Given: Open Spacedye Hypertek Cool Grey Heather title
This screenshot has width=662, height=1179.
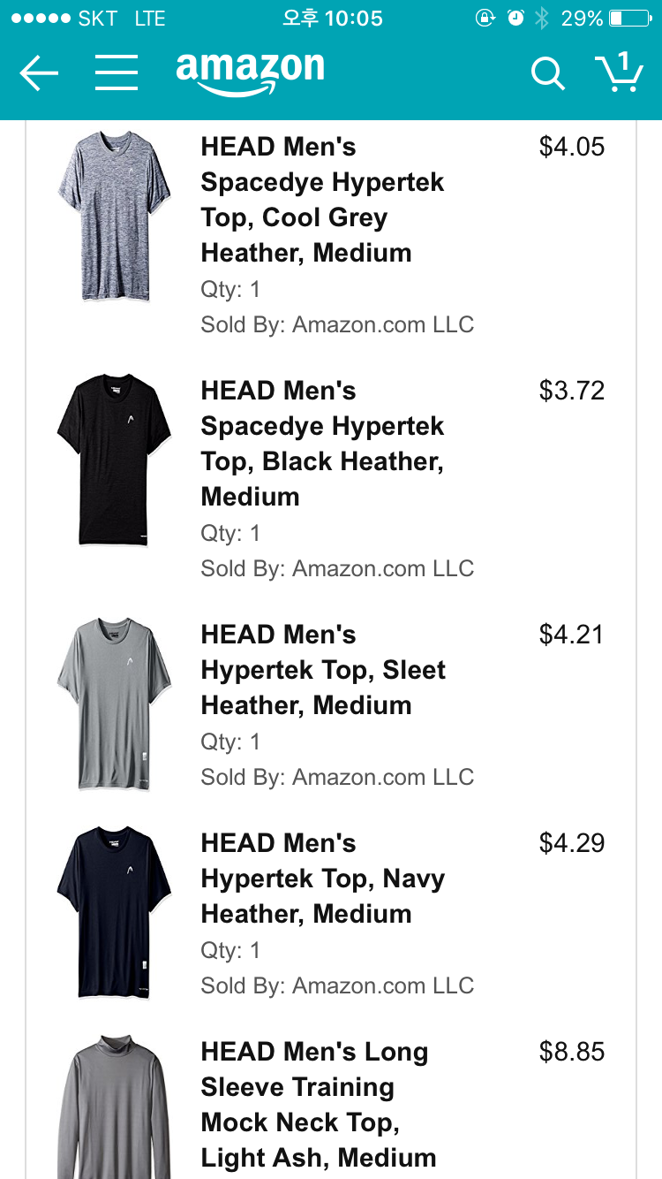Looking at the screenshot, I should pyautogui.click(x=322, y=200).
